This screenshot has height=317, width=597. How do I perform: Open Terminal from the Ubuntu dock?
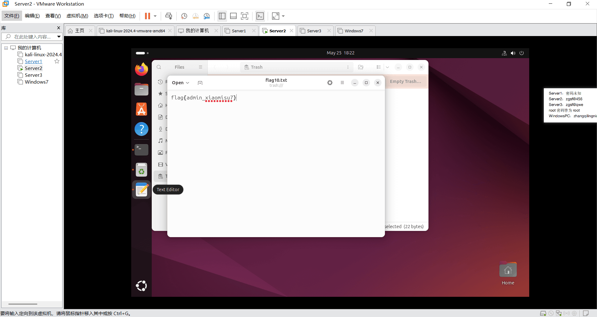pyautogui.click(x=141, y=149)
